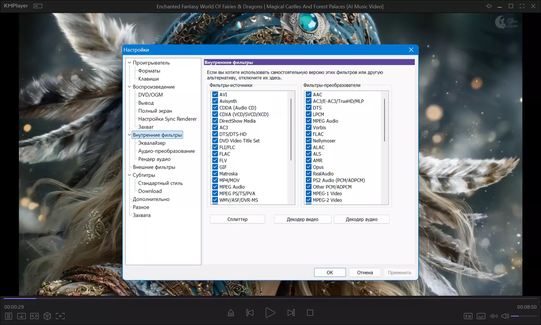
Task: Click the pin always-on-top icon
Action: 488,6
